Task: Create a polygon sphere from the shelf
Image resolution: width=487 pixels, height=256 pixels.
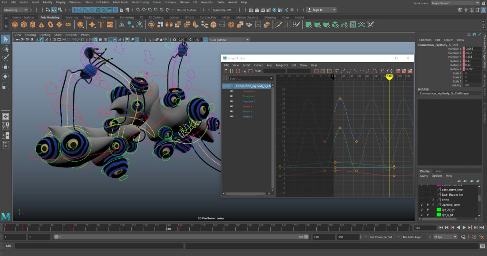Action: tap(14, 25)
